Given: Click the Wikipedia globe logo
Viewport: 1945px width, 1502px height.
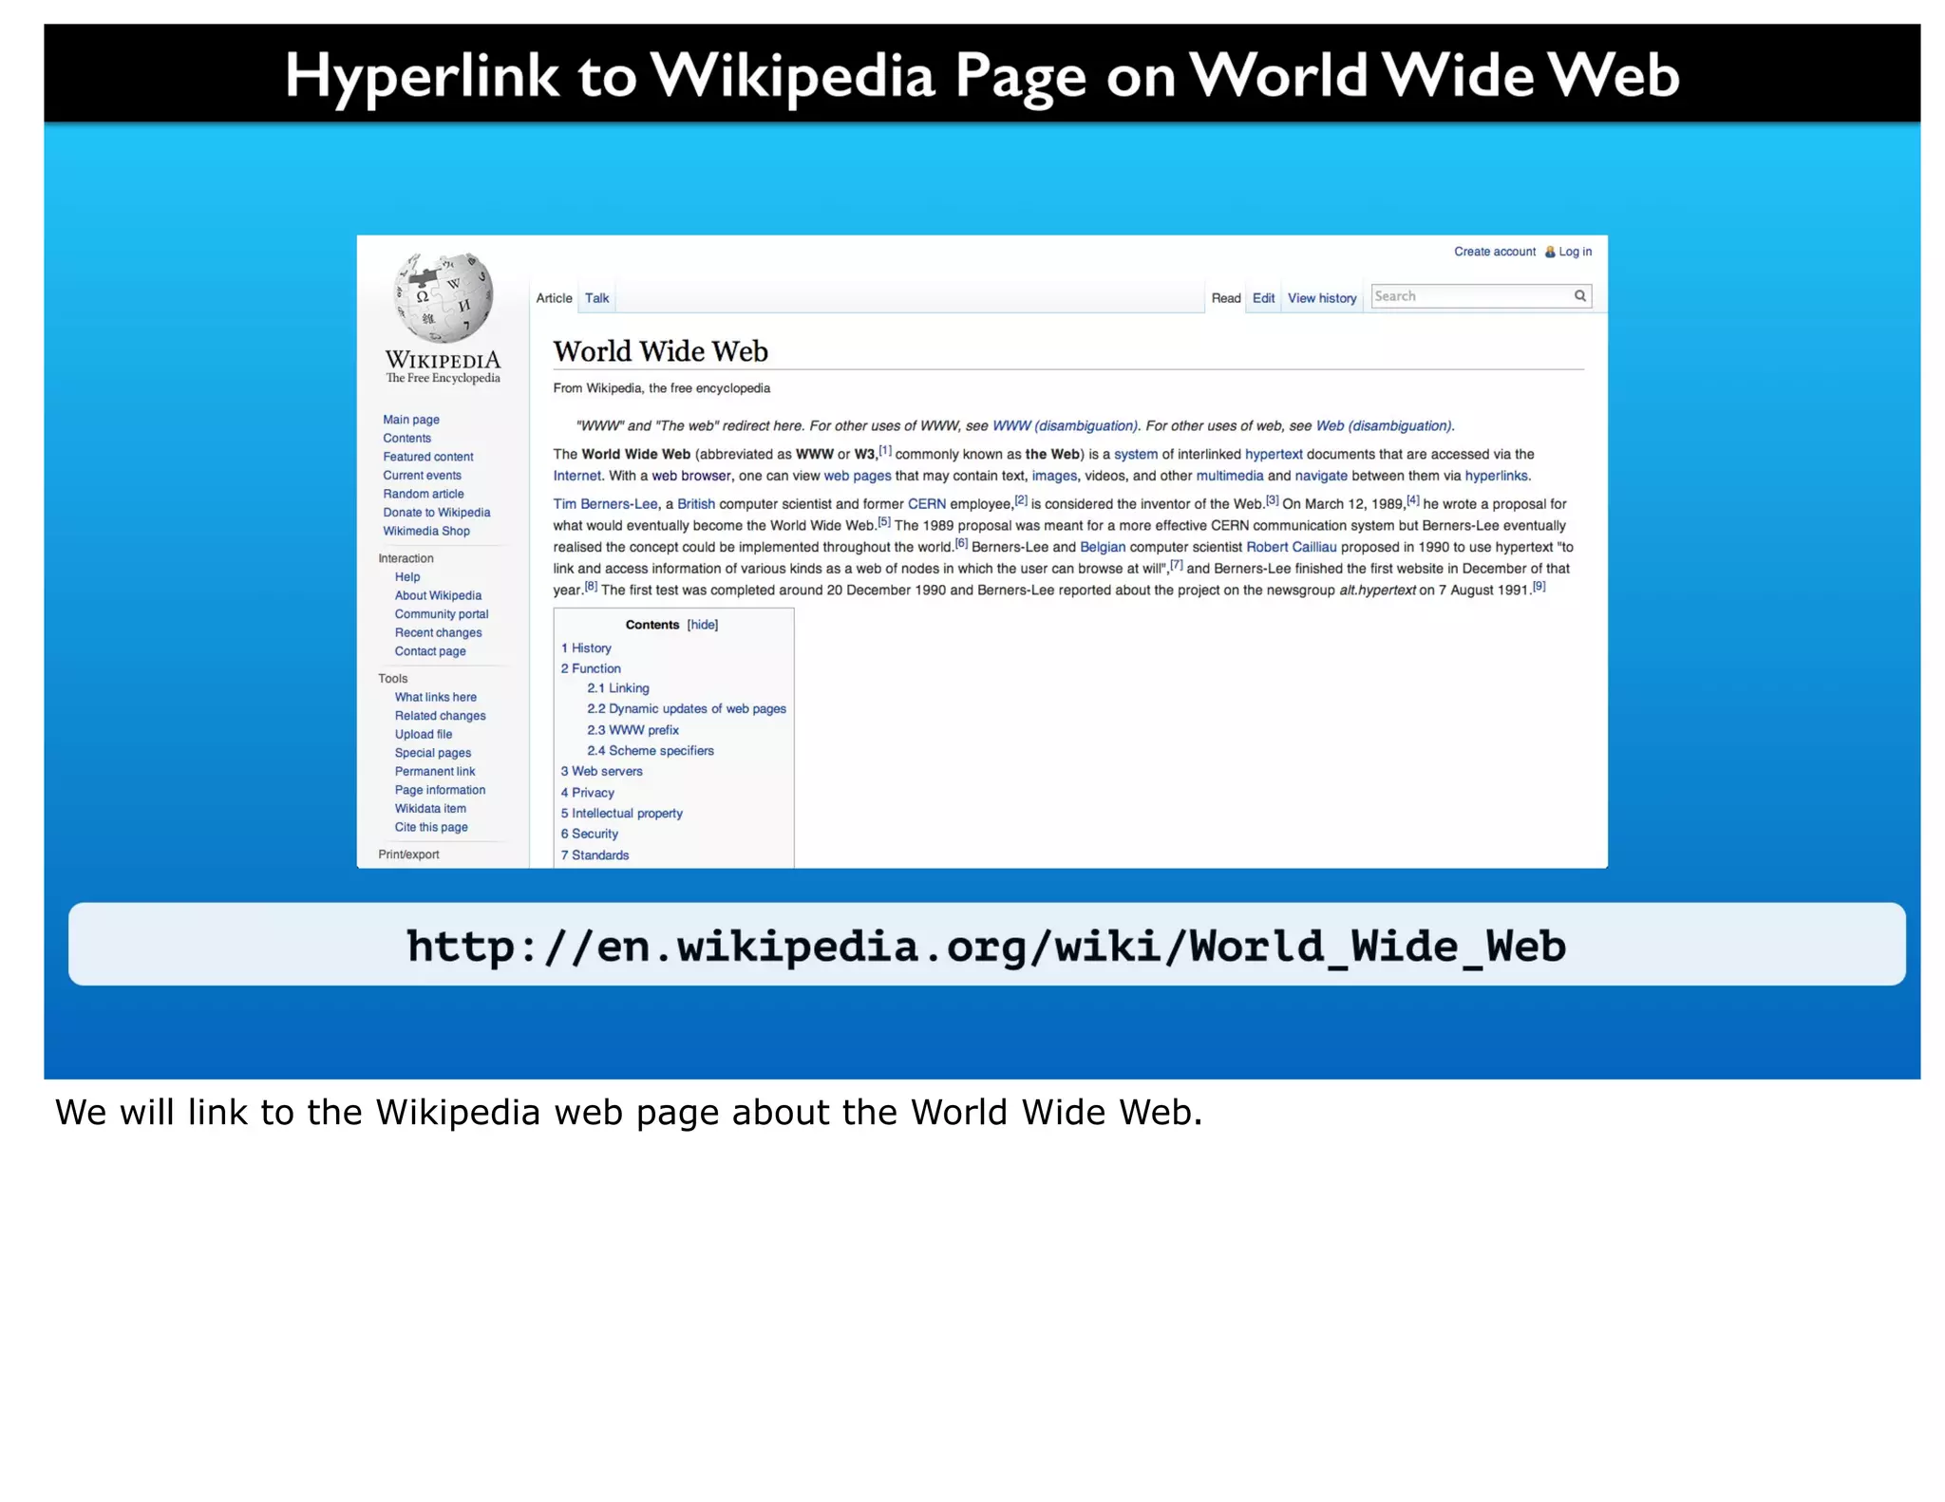Looking at the screenshot, I should tap(443, 298).
